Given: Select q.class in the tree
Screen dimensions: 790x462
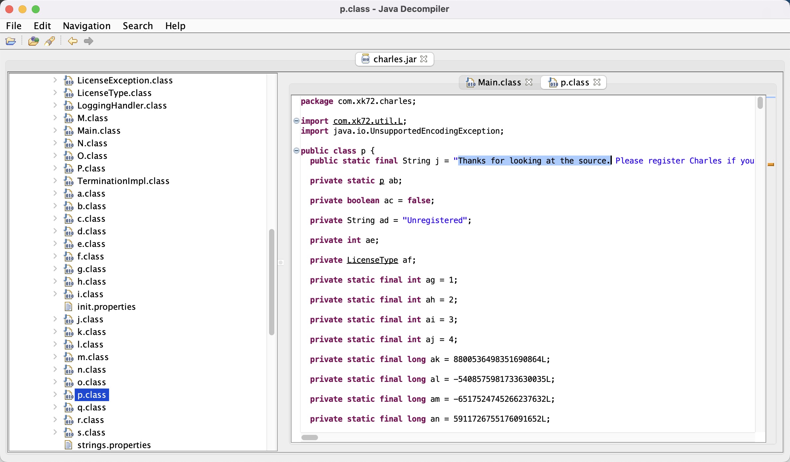Looking at the screenshot, I should 92,407.
